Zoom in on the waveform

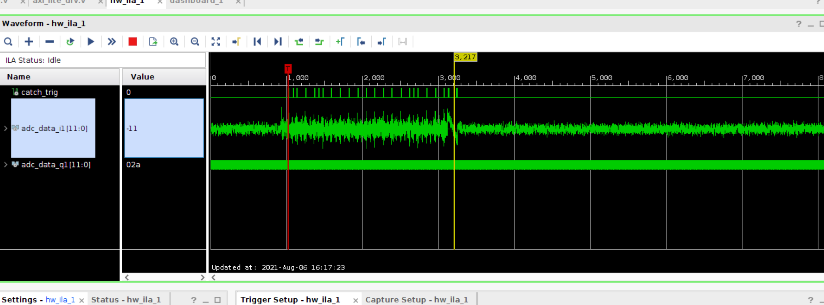pyautogui.click(x=174, y=41)
